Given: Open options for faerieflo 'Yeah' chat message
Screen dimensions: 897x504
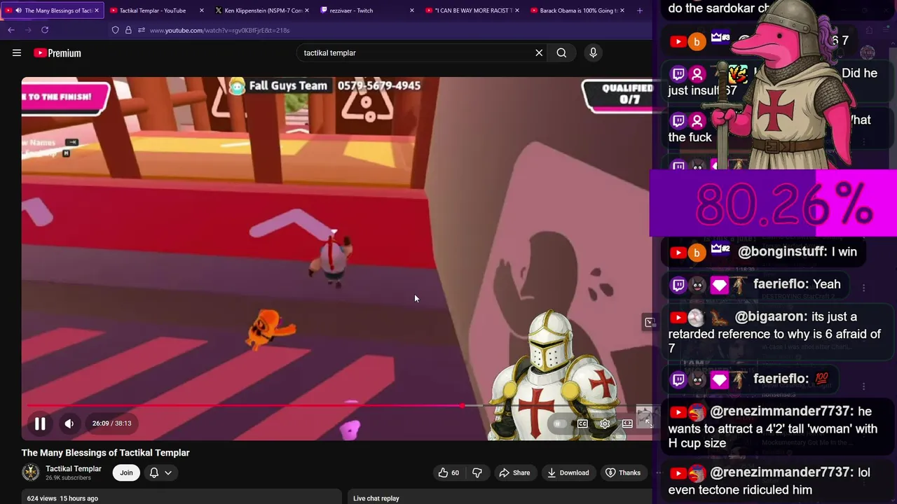Looking at the screenshot, I should pyautogui.click(x=863, y=288).
